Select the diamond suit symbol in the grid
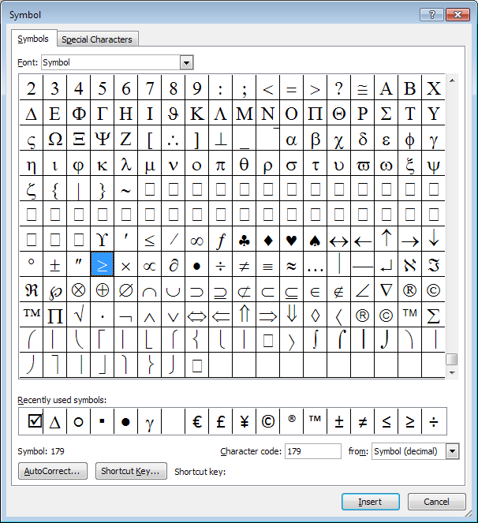478x523 pixels. click(268, 239)
